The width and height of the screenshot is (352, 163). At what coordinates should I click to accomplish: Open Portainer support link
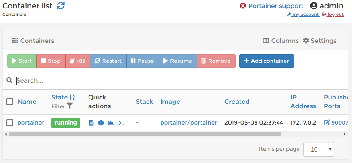pos(276,6)
